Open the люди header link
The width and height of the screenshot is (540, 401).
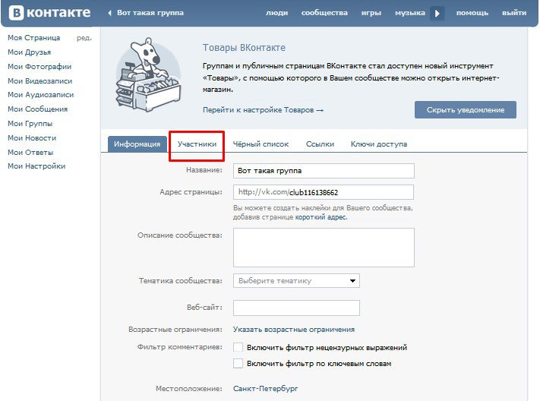tap(277, 13)
